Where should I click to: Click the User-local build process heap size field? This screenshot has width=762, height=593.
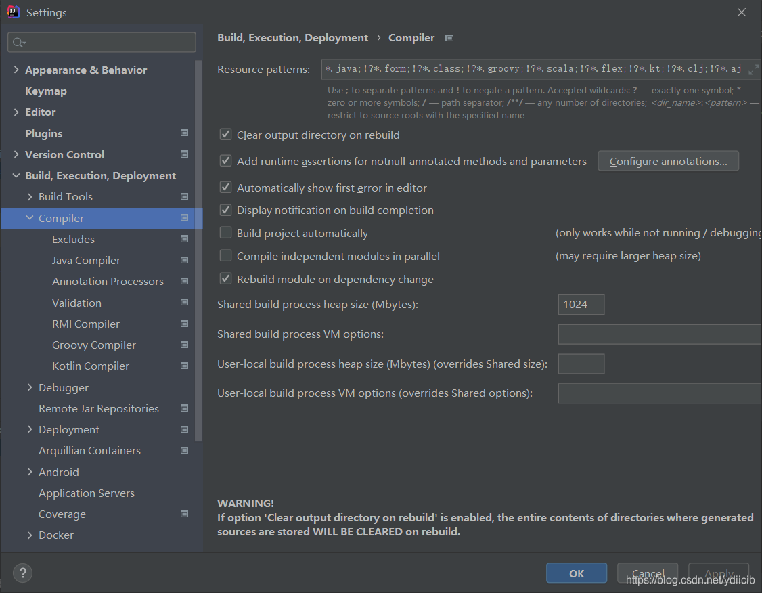pyautogui.click(x=581, y=364)
